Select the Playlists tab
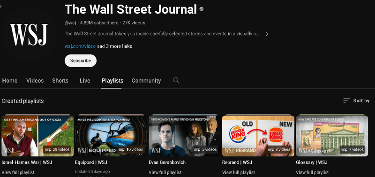The height and width of the screenshot is (177, 375). (112, 81)
